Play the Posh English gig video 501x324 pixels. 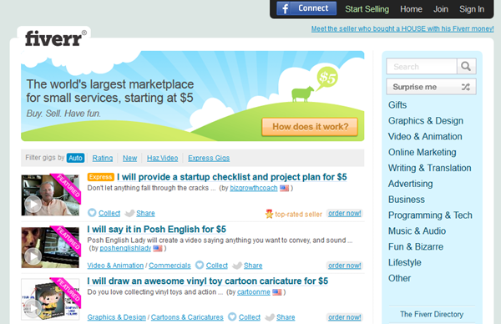33,256
